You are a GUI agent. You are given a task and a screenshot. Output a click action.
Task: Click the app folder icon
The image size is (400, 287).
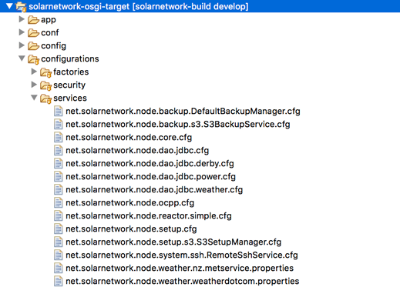tap(33, 20)
